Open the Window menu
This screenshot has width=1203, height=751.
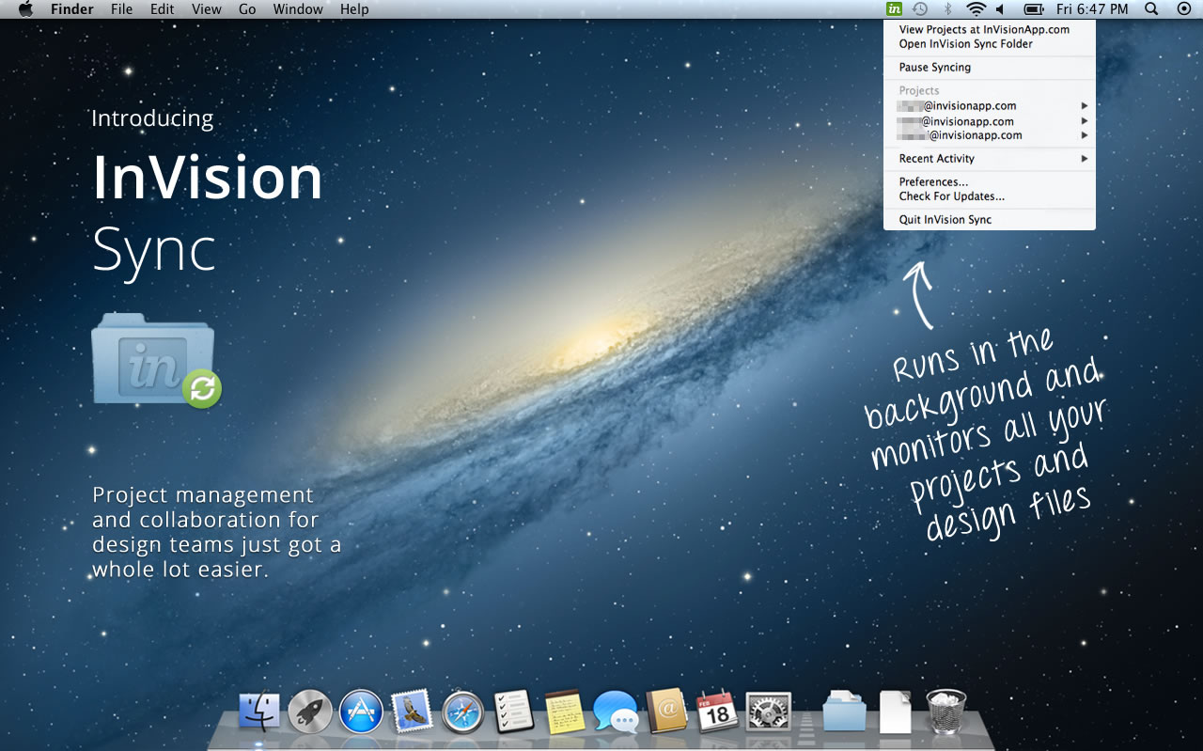(x=298, y=9)
